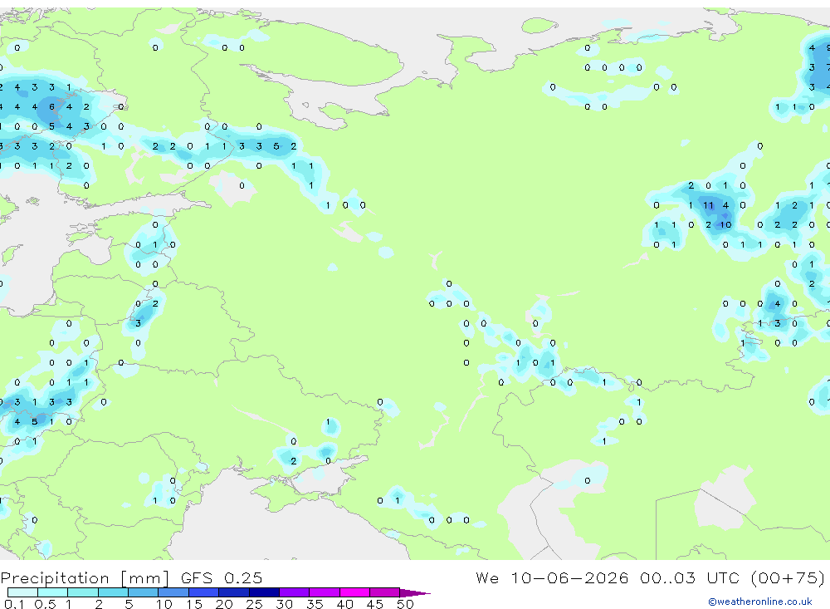Click the '20' legend scale label
The width and height of the screenshot is (830, 609).
point(224,604)
